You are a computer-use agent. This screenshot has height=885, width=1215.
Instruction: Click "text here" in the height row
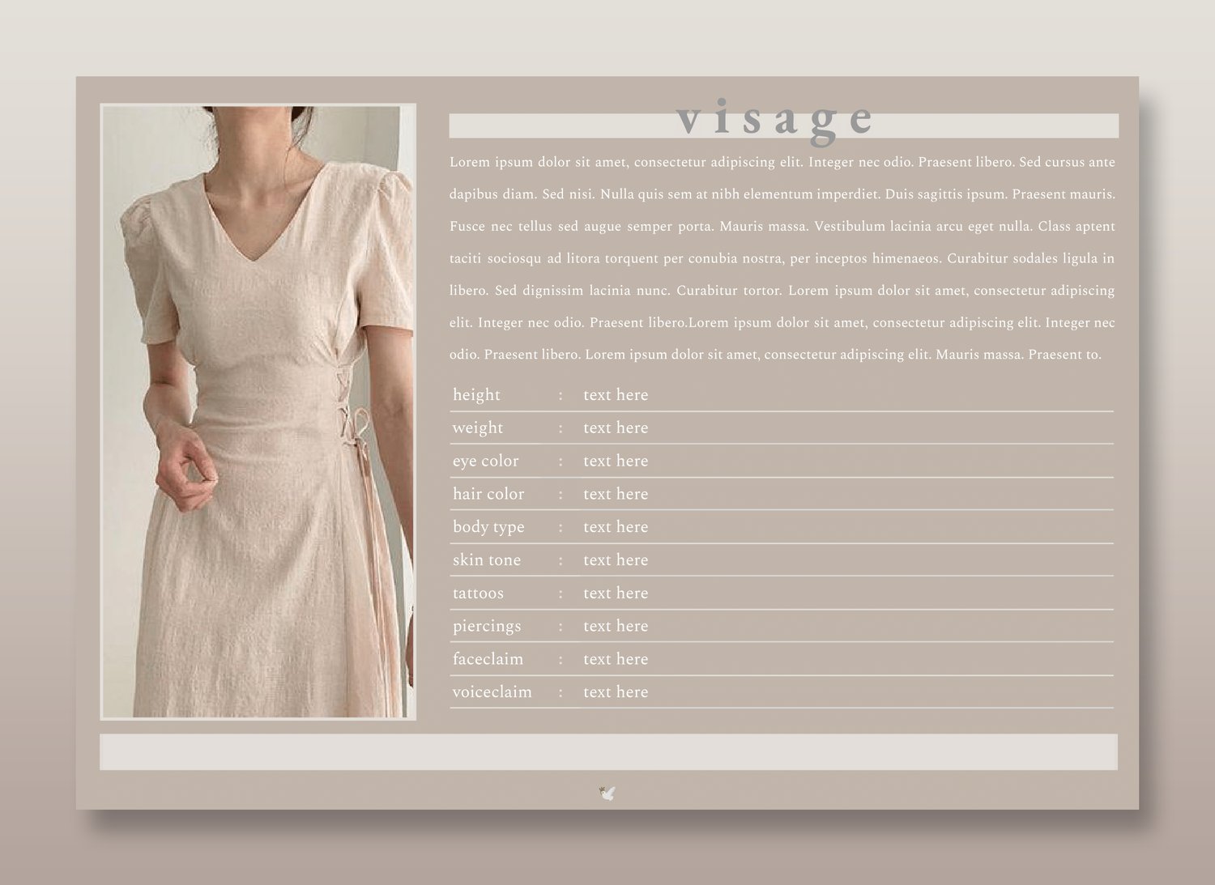click(x=616, y=395)
